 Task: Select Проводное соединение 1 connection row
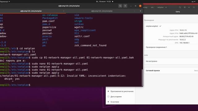pyautogui.click(x=171, y=47)
